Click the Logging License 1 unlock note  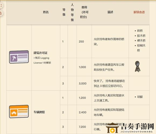42,60
